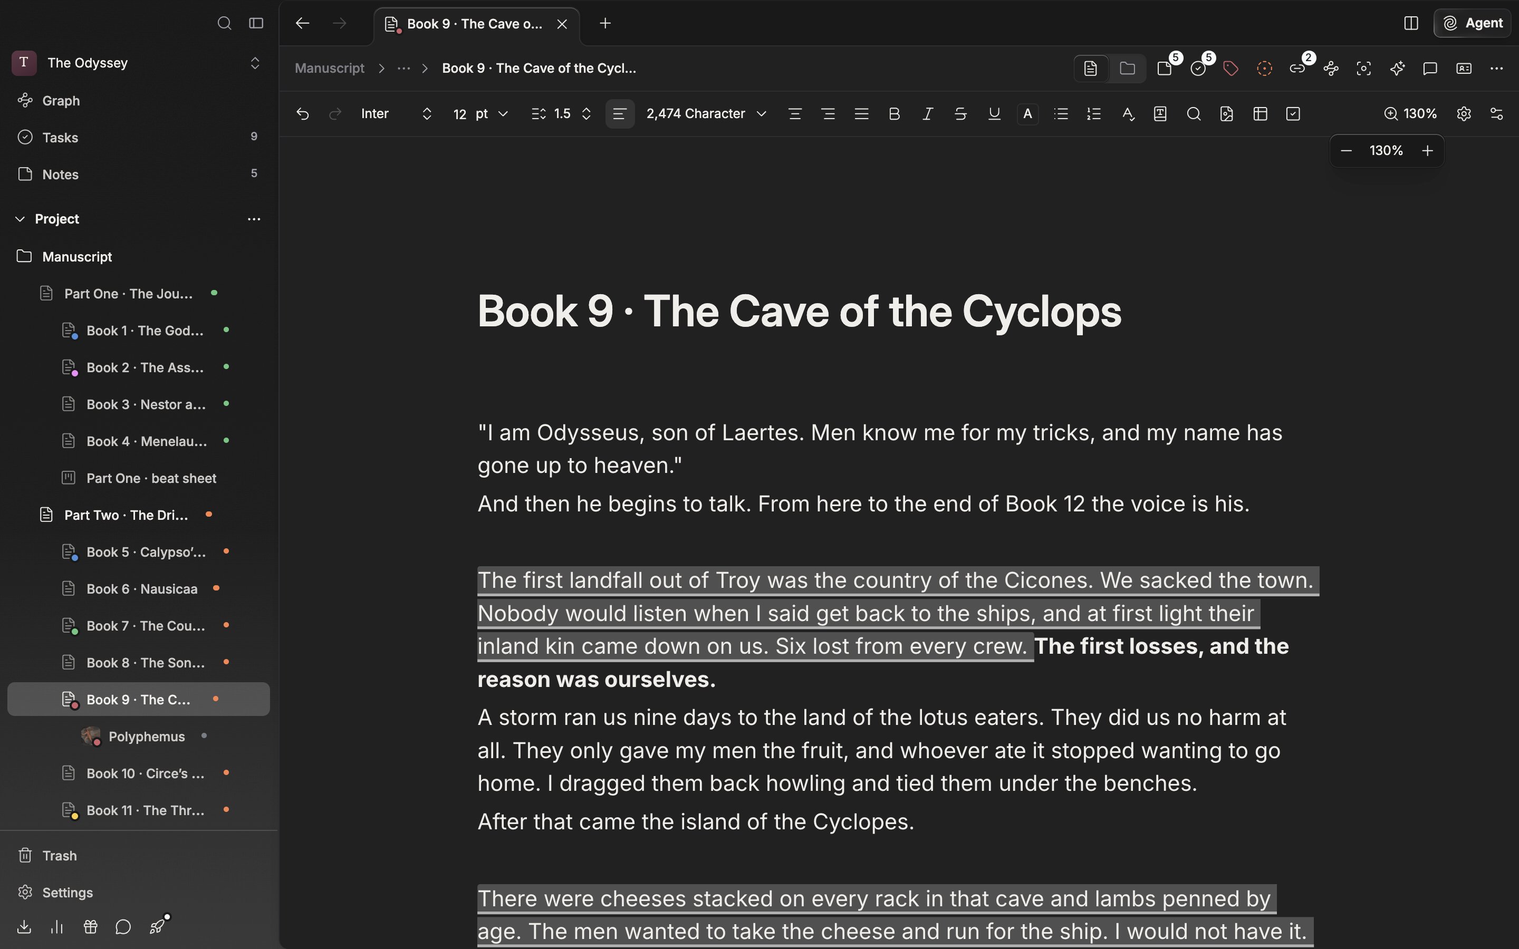Expand the breadcrumb ellipsis path
The width and height of the screenshot is (1519, 949).
(403, 69)
